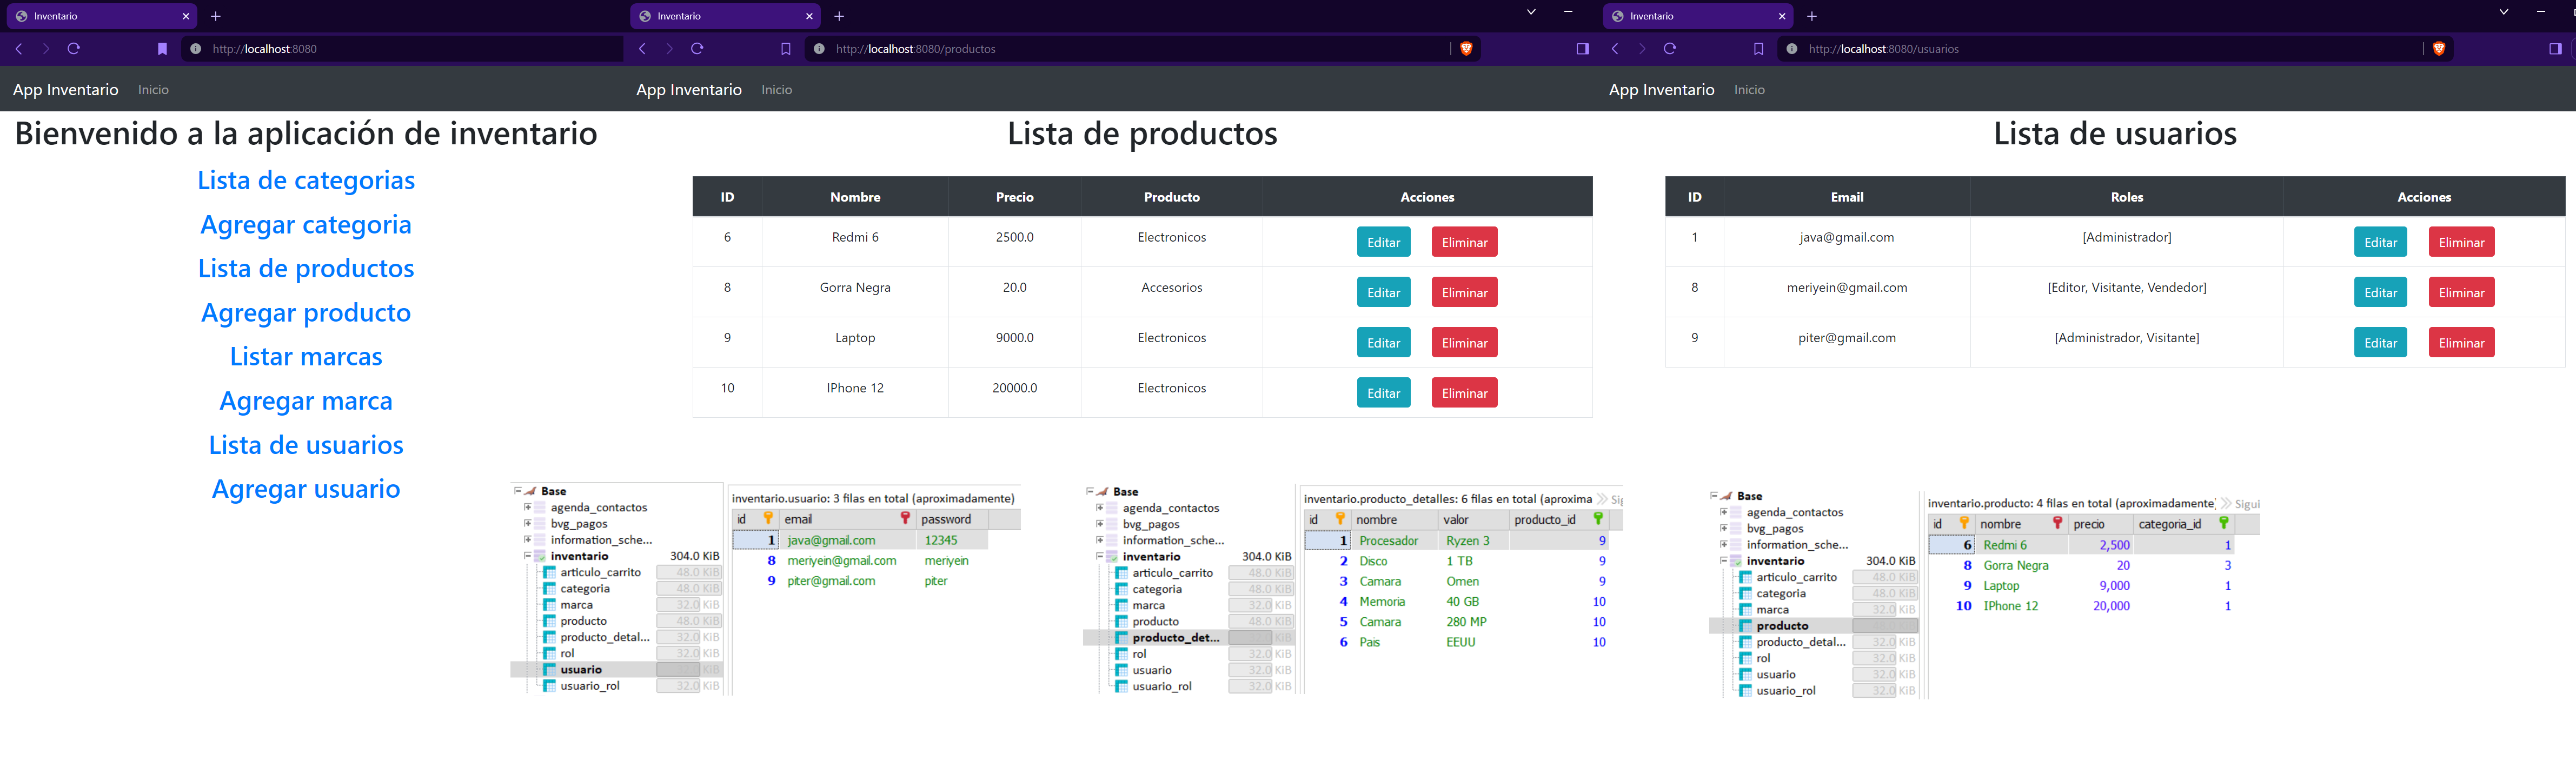Click site info icon next to localhost:8080/usuarios

pos(1791,49)
